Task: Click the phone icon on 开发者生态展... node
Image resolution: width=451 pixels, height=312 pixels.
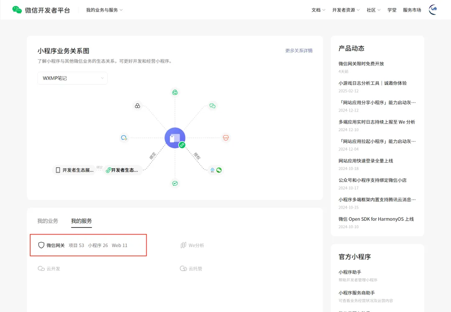Action: point(58,170)
